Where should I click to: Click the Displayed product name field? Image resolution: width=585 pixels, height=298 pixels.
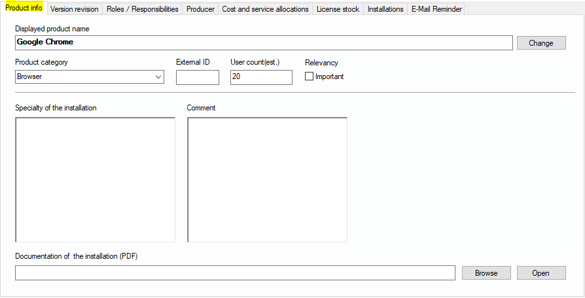pos(263,42)
